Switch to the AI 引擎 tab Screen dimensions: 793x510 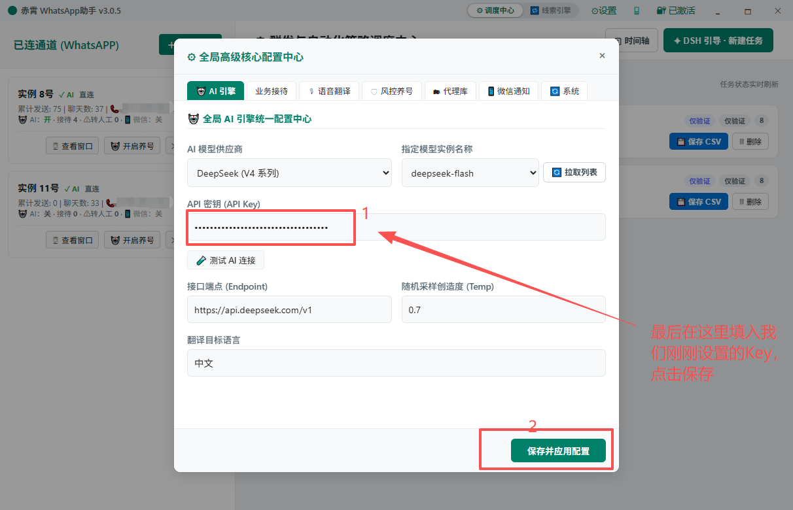click(215, 91)
